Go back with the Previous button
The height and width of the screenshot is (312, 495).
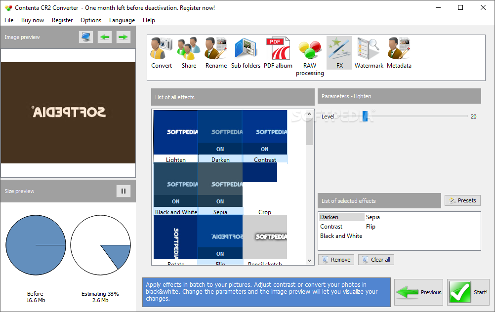pos(418,292)
